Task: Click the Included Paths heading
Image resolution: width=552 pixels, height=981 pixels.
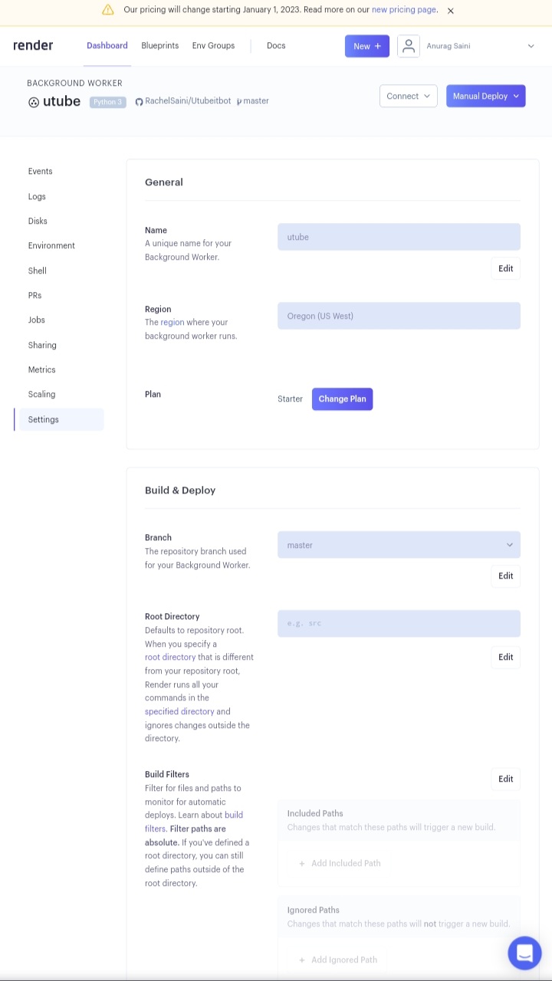Action: pyautogui.click(x=315, y=813)
